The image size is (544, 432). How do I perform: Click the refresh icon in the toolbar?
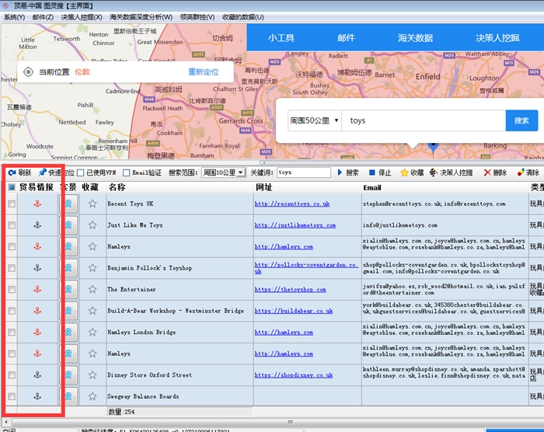click(x=12, y=172)
